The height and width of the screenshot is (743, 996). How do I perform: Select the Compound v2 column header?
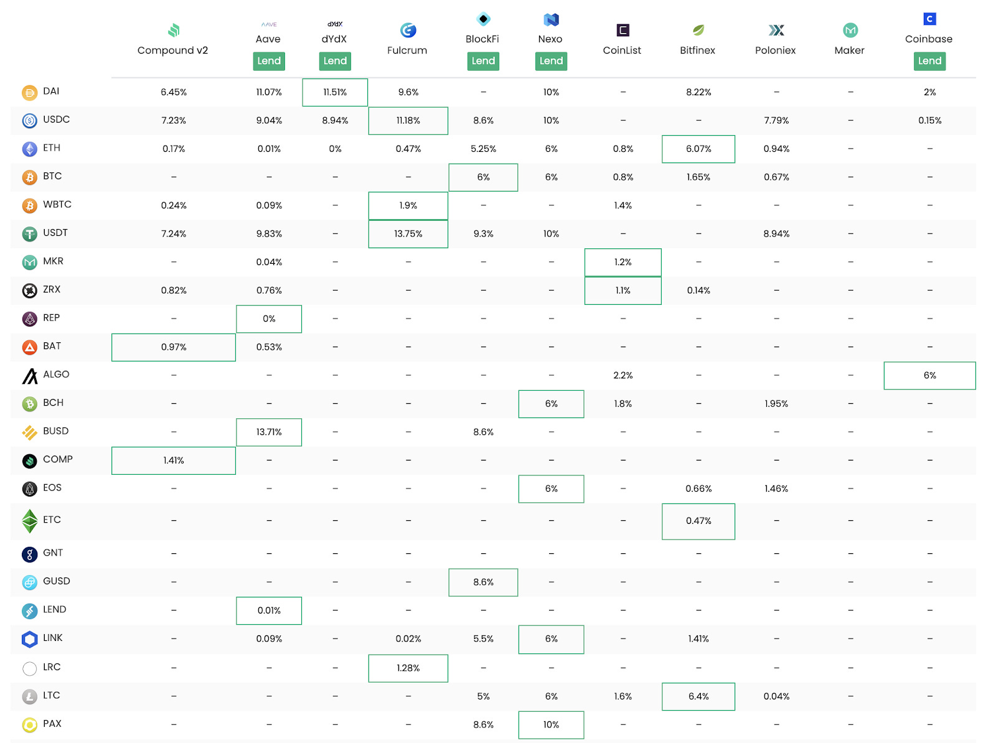[x=172, y=50]
